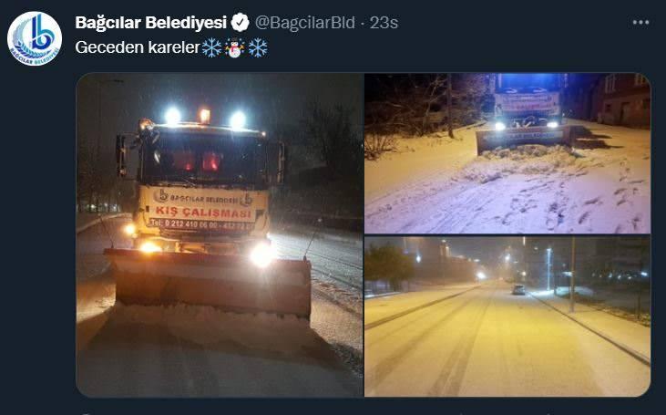Click the Geceden kareler tweet text
Image resolution: width=666 pixels, height=415 pixels.
pyautogui.click(x=138, y=47)
